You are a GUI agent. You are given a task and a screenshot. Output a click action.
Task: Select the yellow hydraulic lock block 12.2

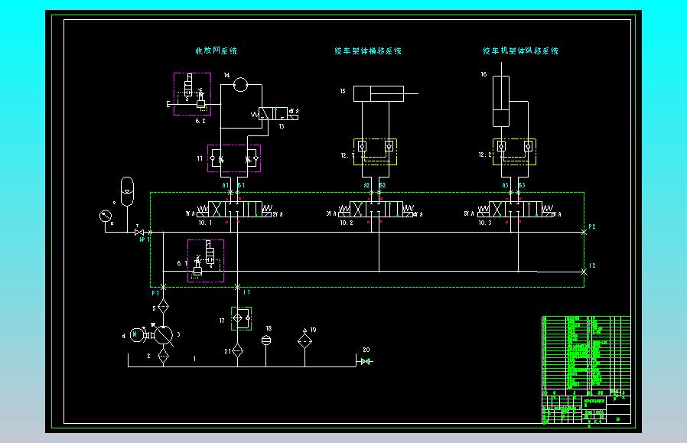click(x=514, y=151)
